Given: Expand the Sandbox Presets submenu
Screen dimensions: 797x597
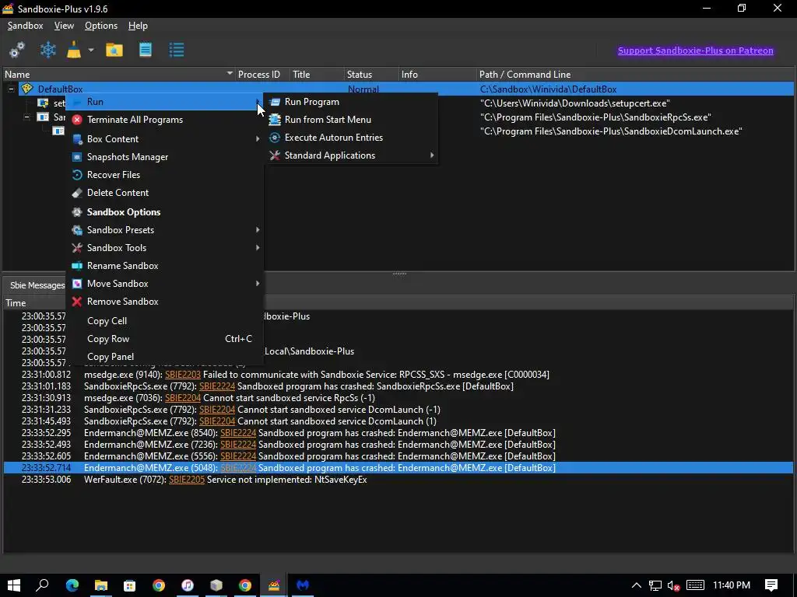Looking at the screenshot, I should pos(165,229).
